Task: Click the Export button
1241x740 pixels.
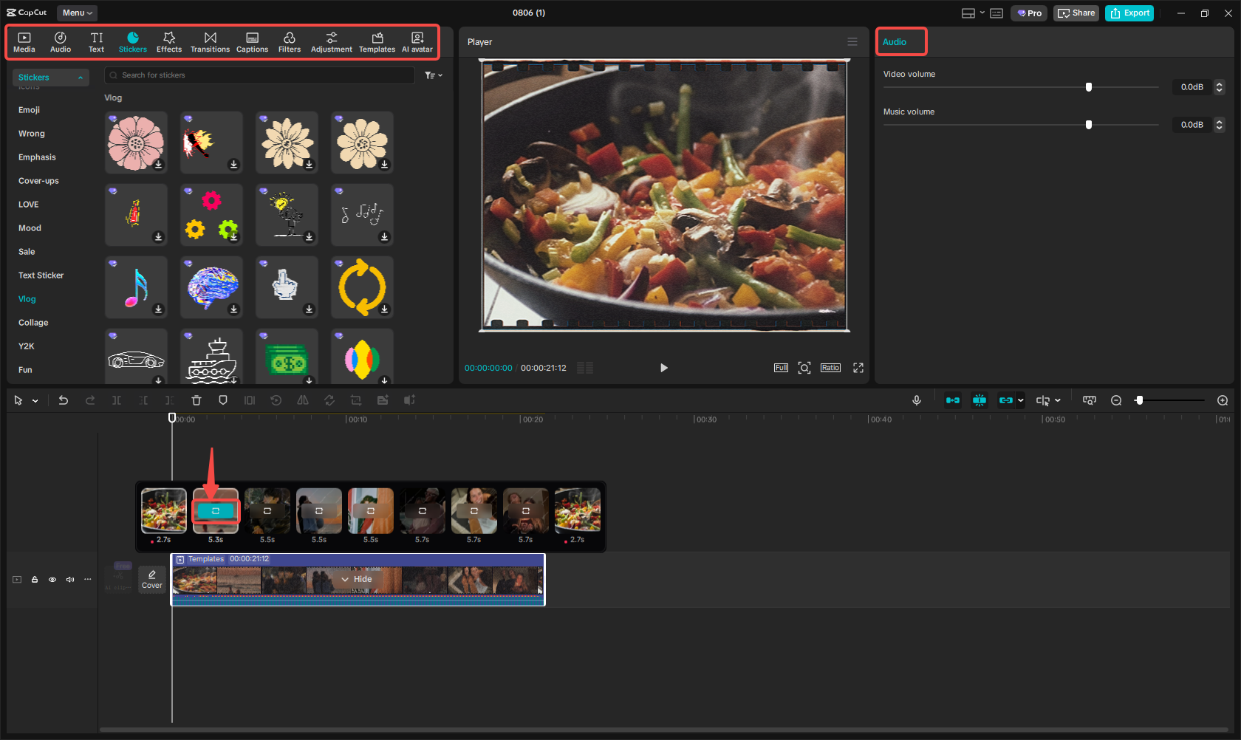Action: point(1129,13)
